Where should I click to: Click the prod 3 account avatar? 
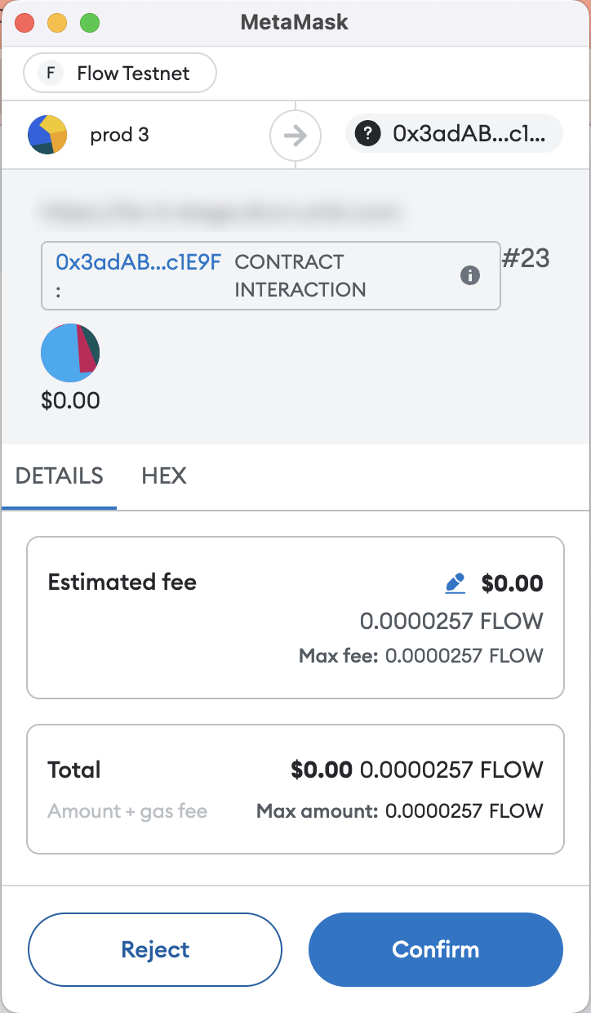pos(47,135)
